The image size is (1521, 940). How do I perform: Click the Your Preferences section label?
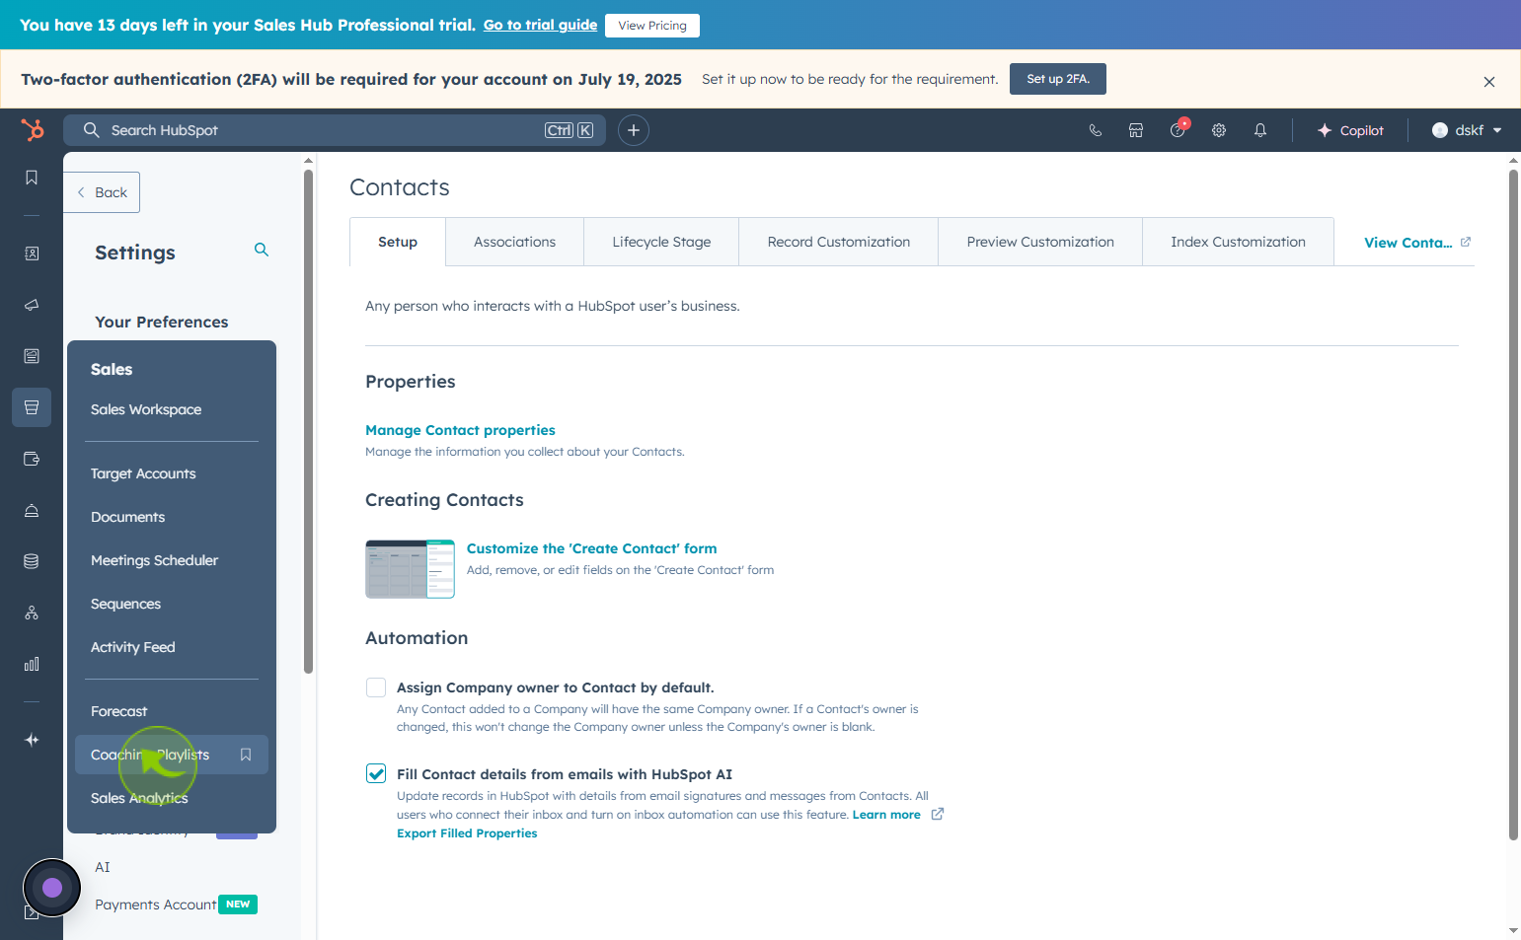pos(161,322)
